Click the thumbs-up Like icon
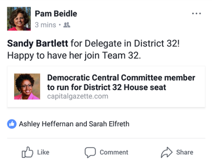The image size is (212, 166). 27,152
